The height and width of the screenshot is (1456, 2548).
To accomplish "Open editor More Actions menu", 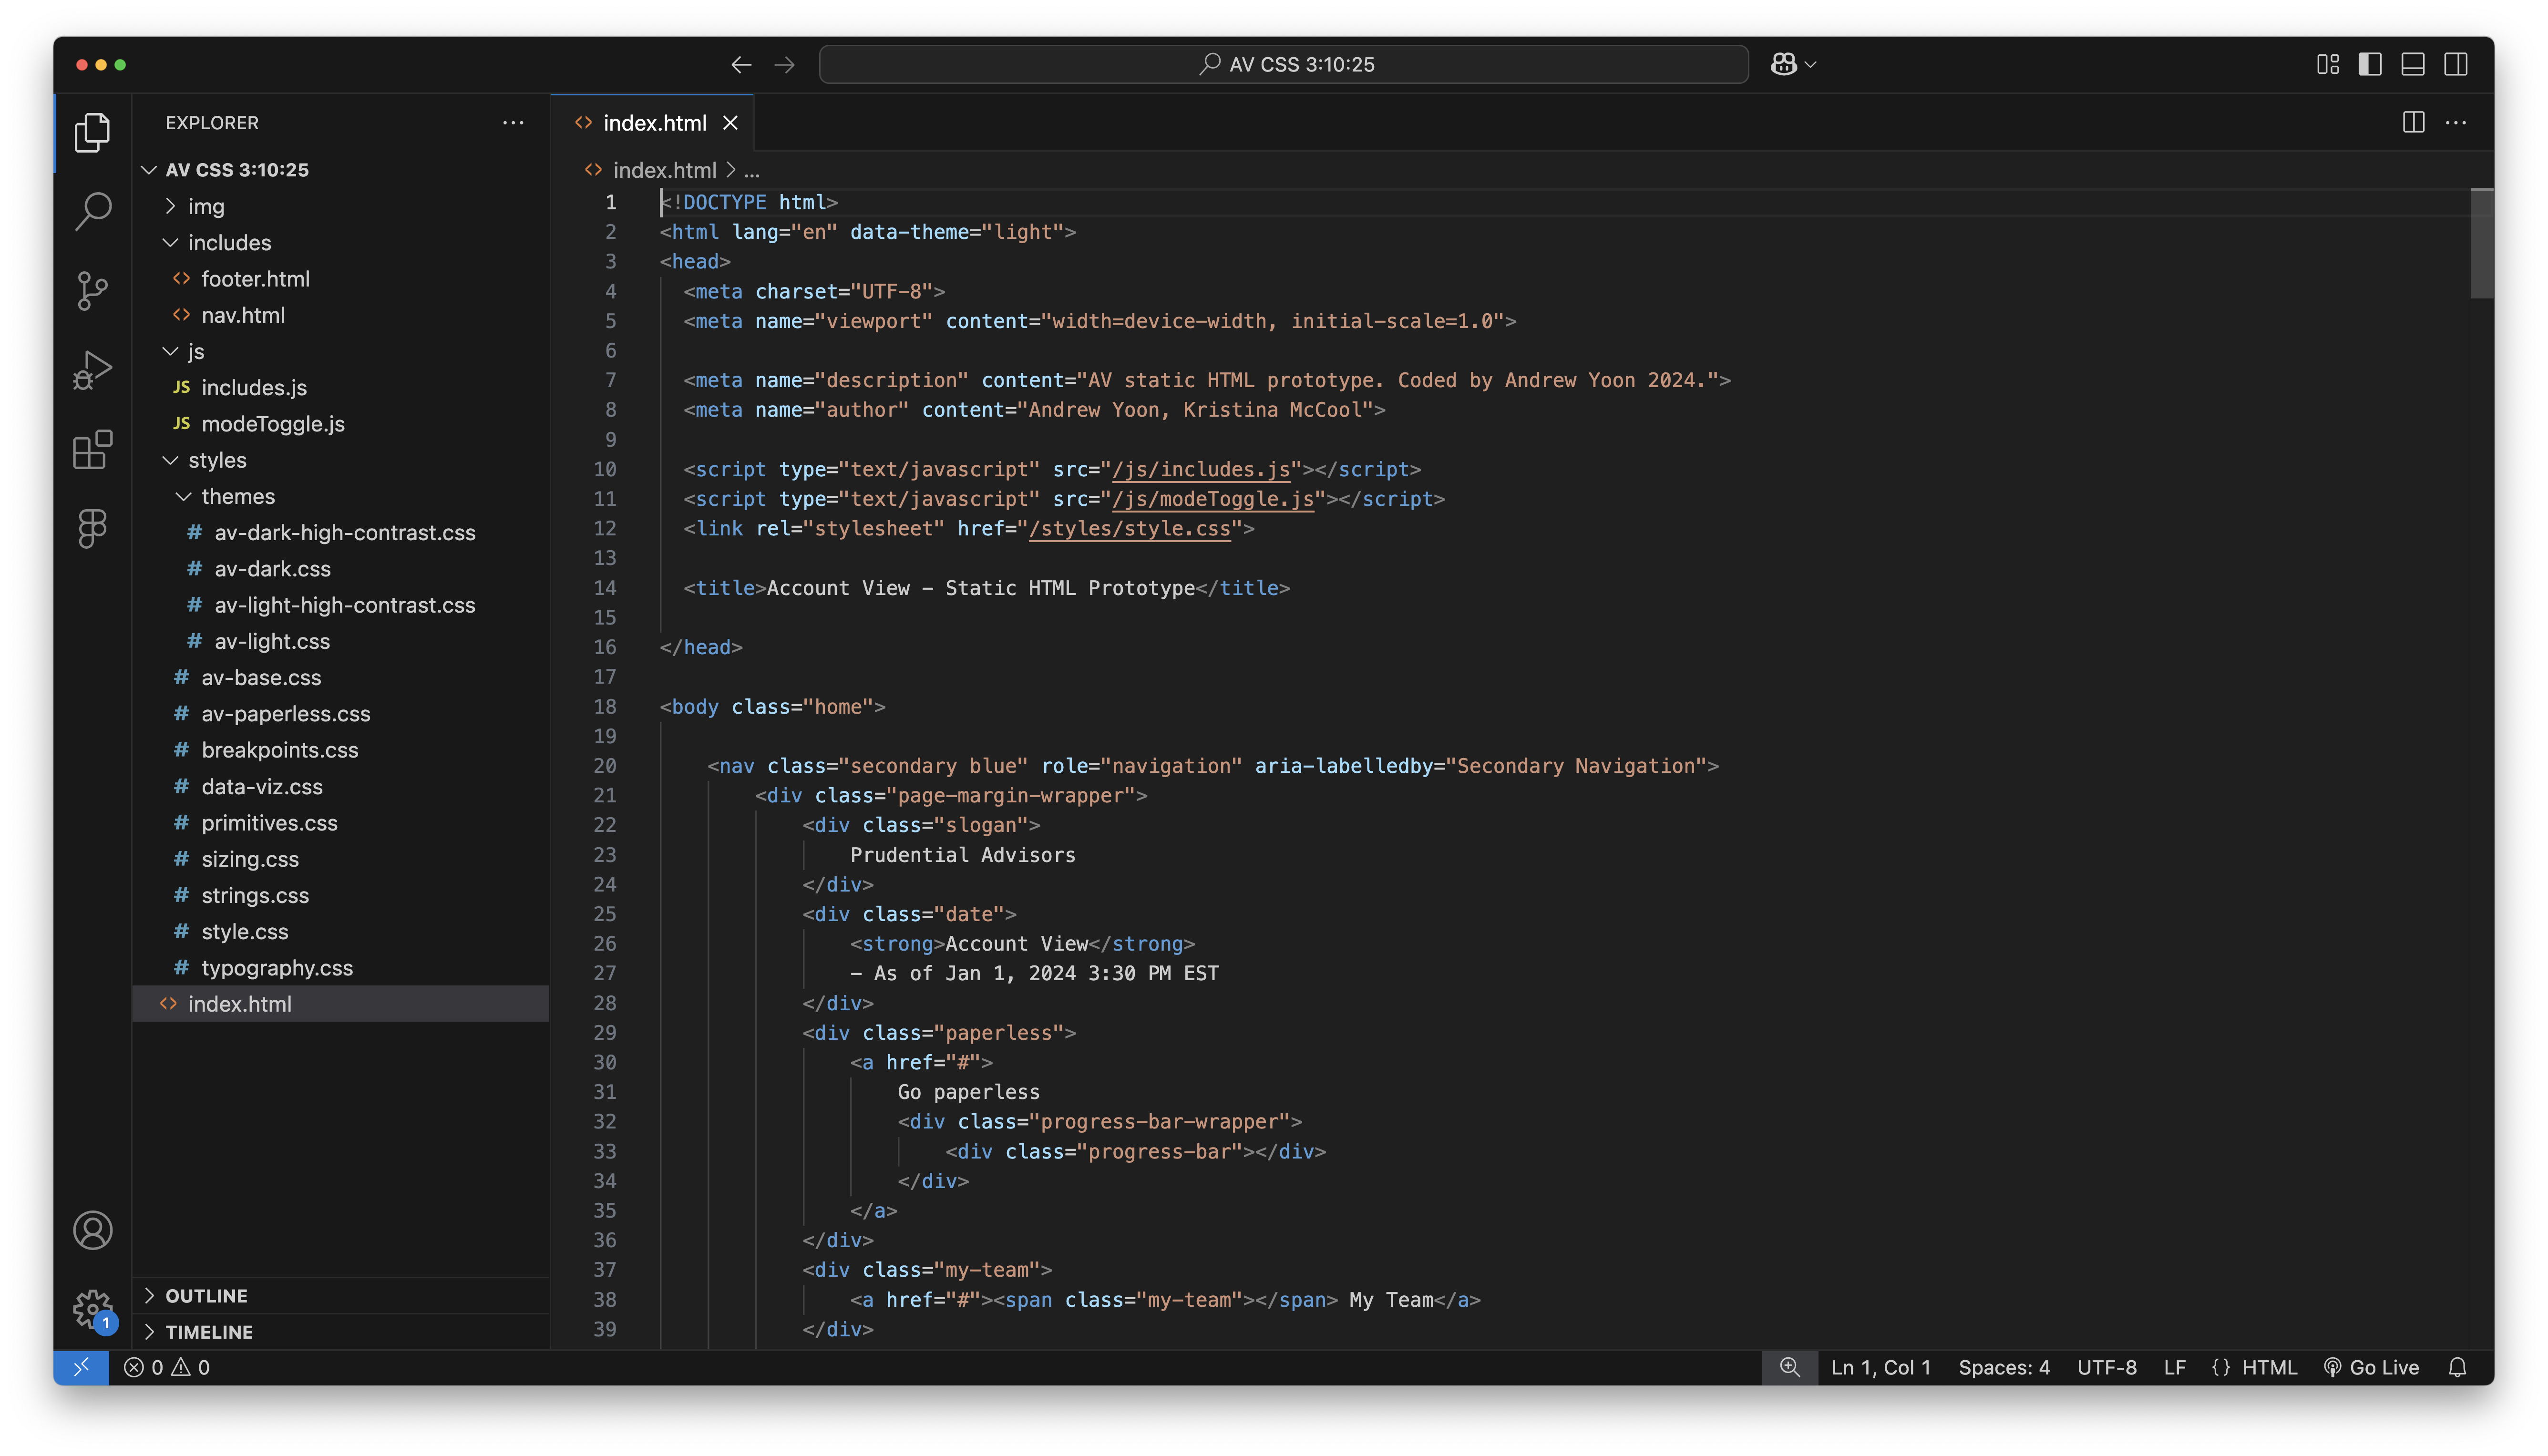I will pos(2456,122).
